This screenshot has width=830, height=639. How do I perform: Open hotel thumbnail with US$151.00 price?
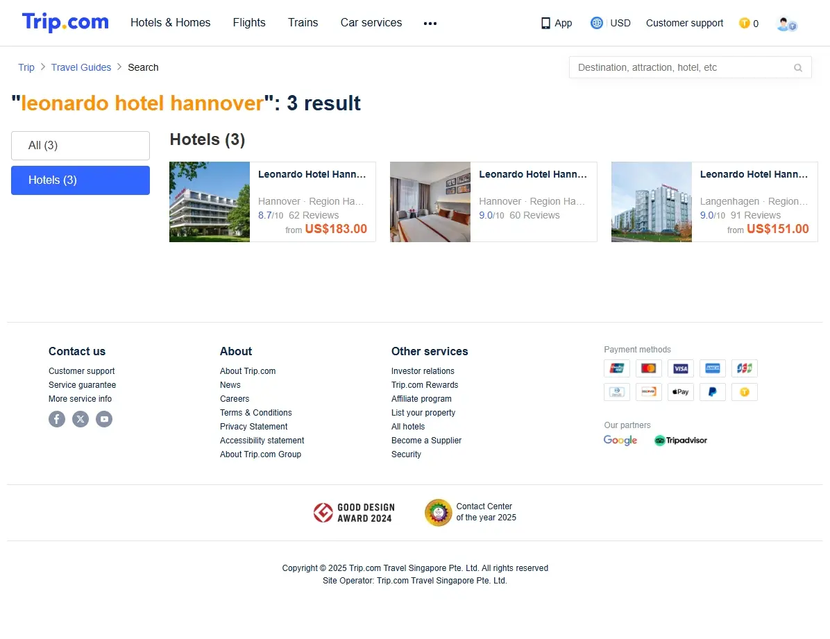pyautogui.click(x=652, y=202)
